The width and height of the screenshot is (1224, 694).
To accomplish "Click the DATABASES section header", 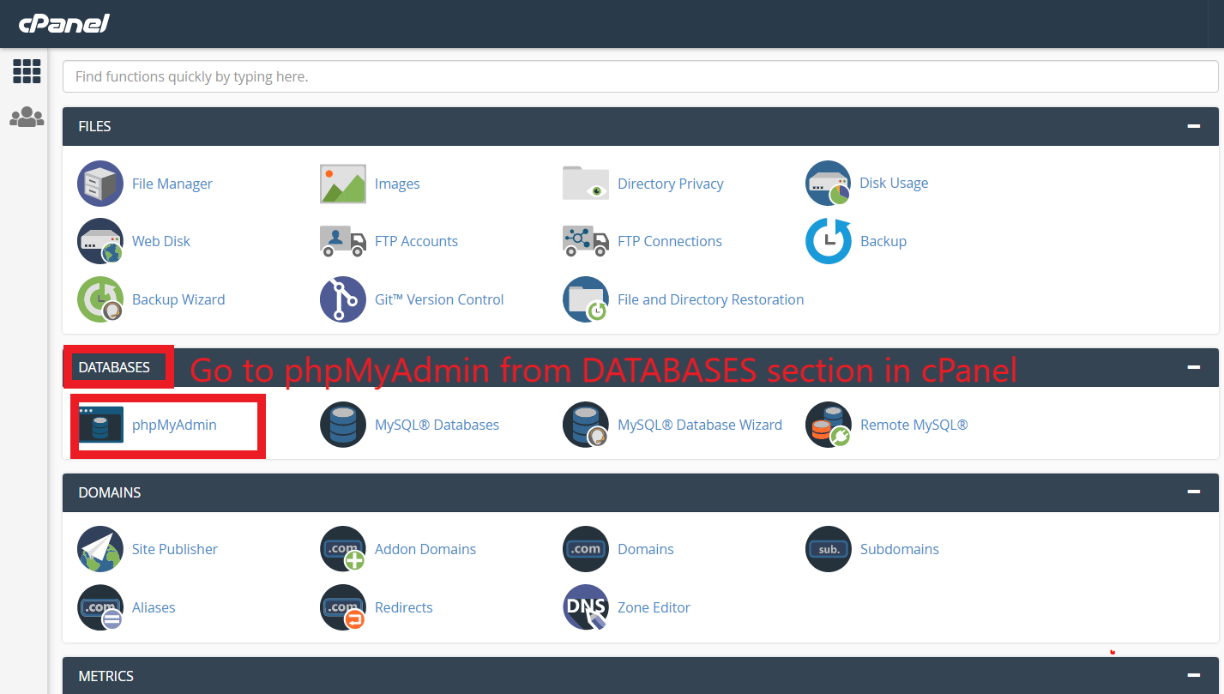I will pyautogui.click(x=641, y=367).
